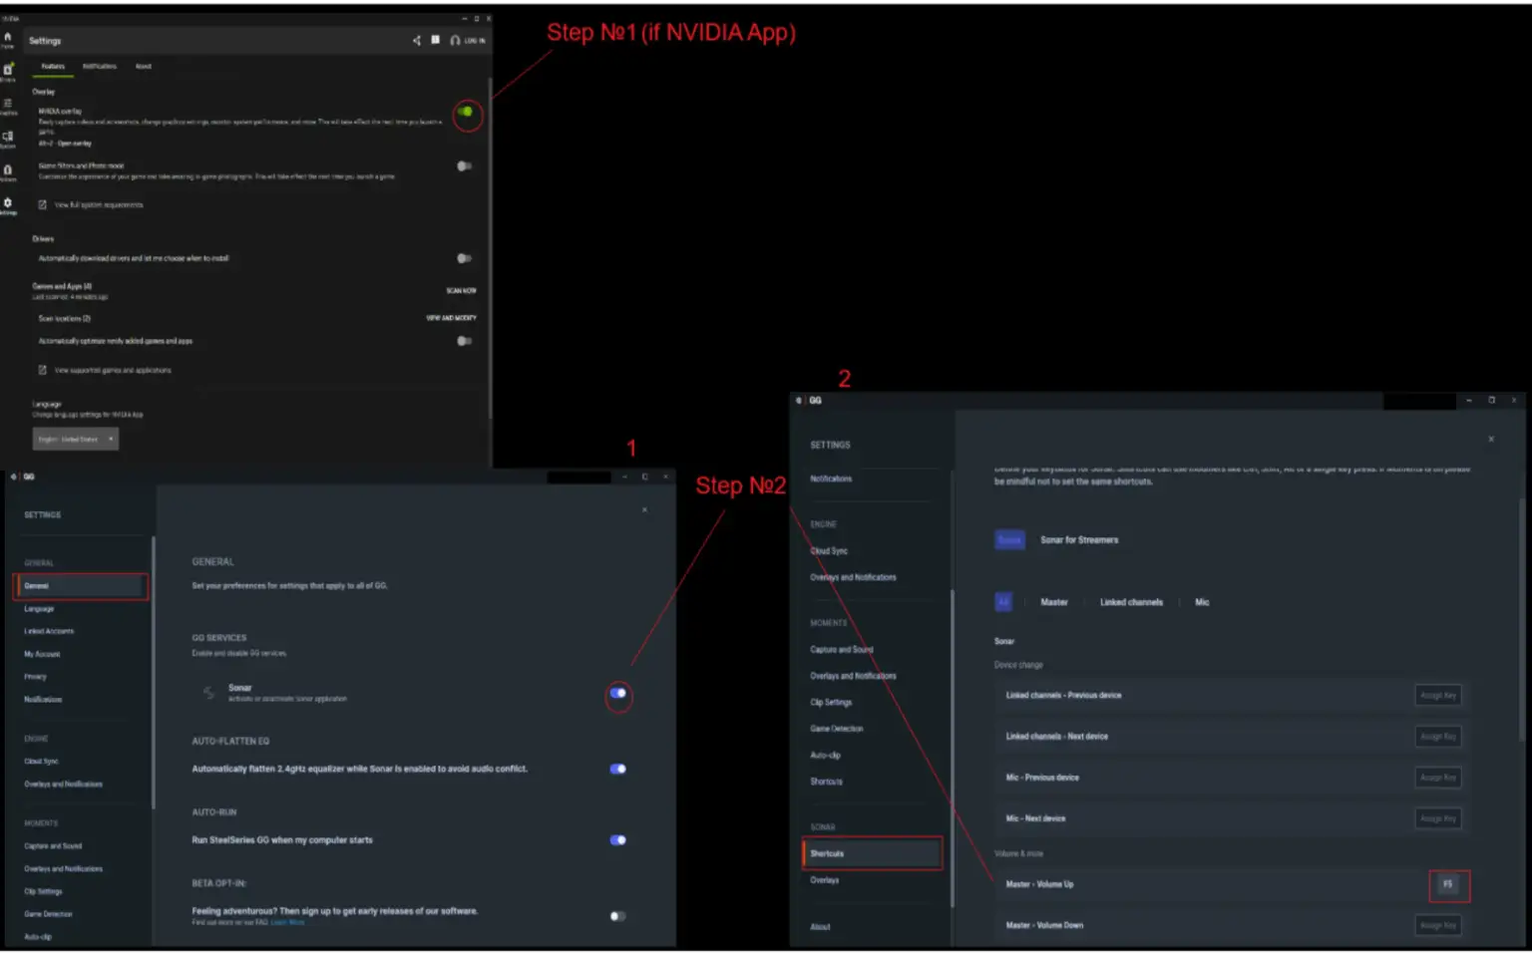Image resolution: width=1532 pixels, height=956 pixels.
Task: Toggle the Beta opt-in switch
Action: (616, 915)
